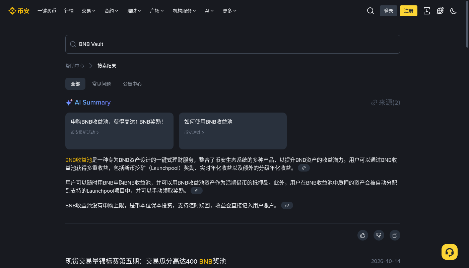Click the 币安理财 category link
Screen dimensions: 469x268
tap(194, 133)
